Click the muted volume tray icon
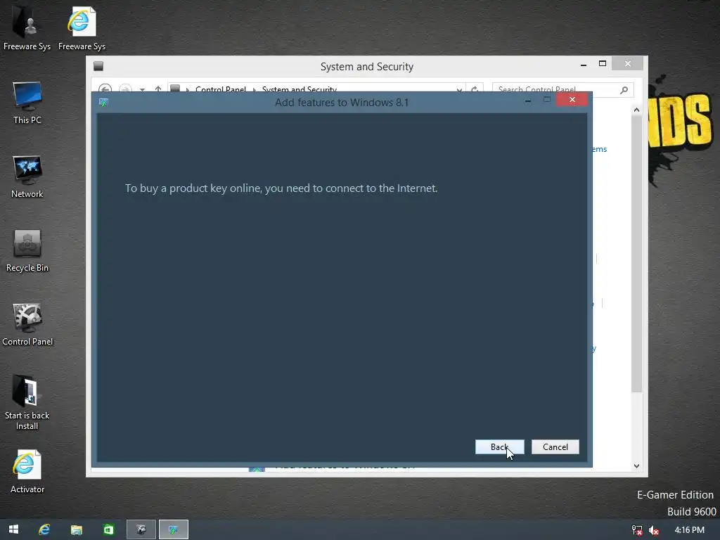Viewport: 720px width, 540px height. [x=654, y=530]
